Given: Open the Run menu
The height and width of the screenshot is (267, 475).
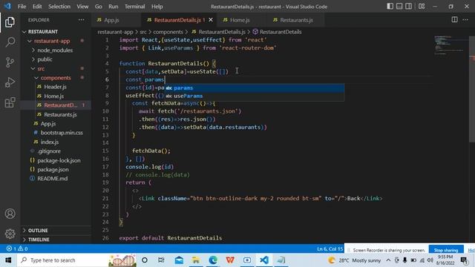Looking at the screenshot, I should coord(114,7).
